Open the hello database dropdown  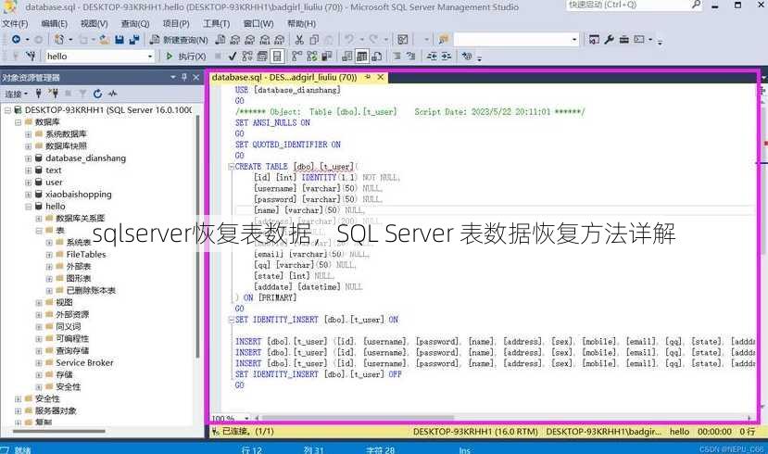(150, 57)
